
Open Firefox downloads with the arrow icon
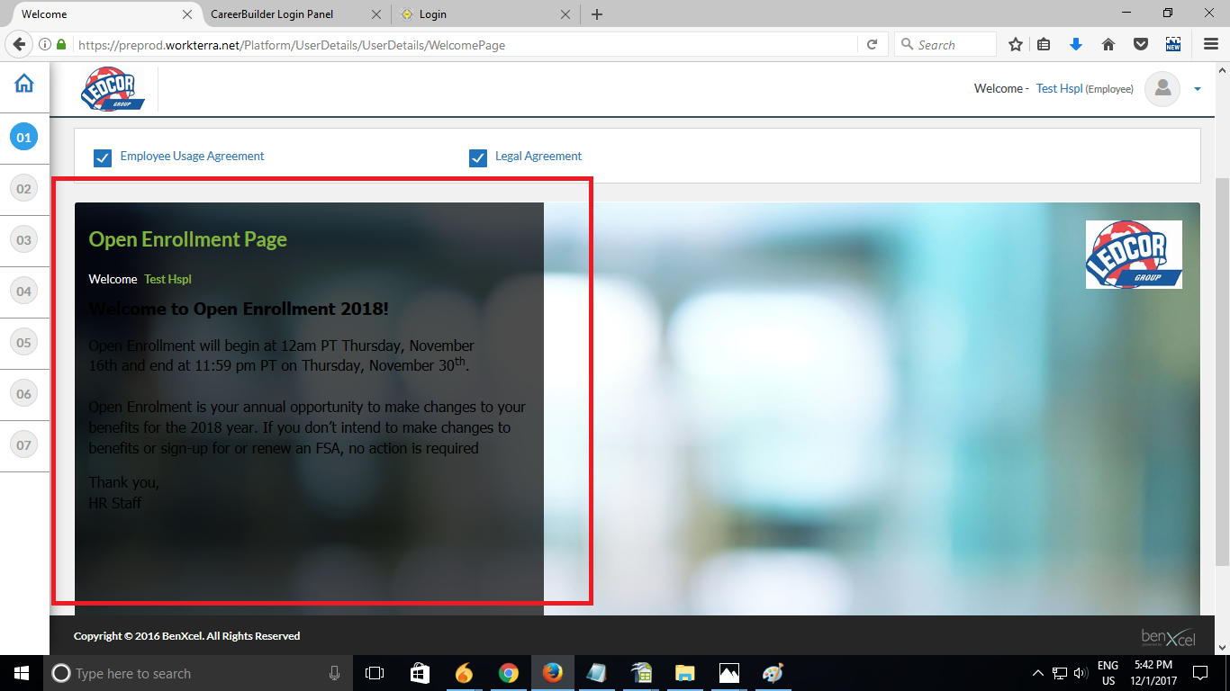tap(1076, 44)
